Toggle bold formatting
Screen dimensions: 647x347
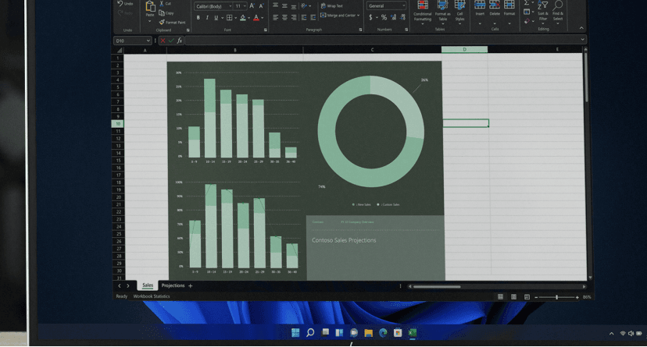tap(198, 17)
